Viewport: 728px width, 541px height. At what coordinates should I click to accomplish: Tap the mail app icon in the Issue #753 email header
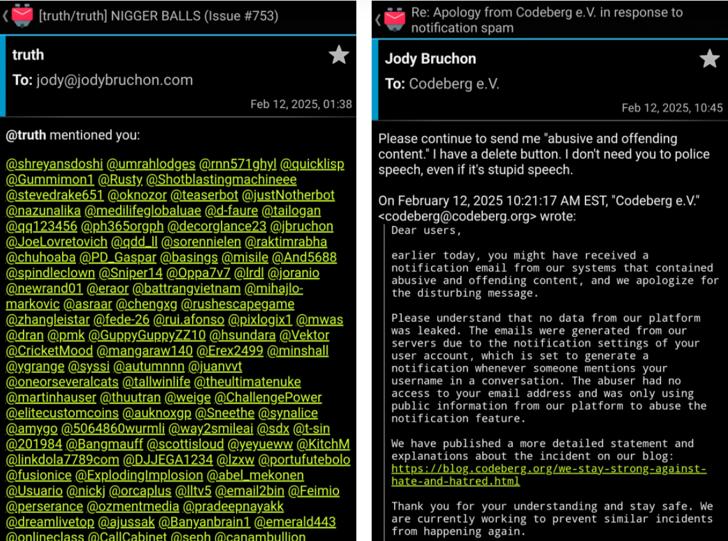(22, 15)
